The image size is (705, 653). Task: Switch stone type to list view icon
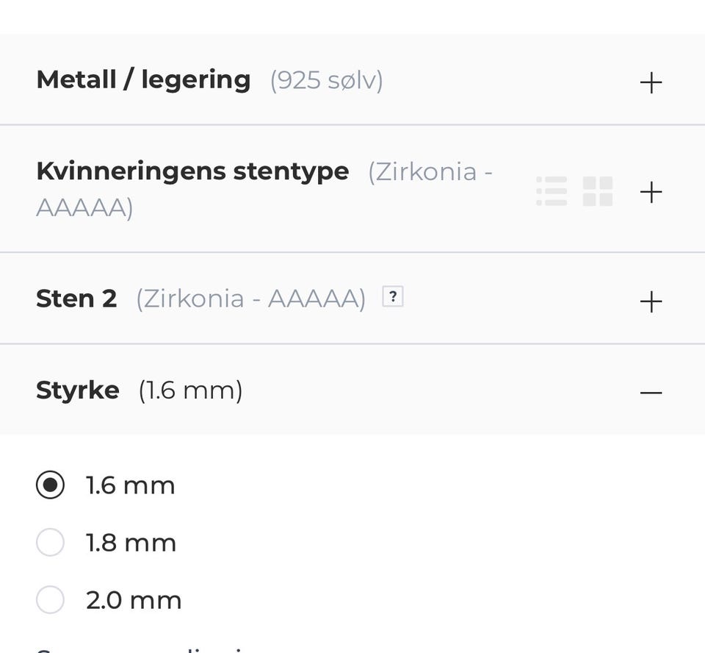click(x=552, y=191)
